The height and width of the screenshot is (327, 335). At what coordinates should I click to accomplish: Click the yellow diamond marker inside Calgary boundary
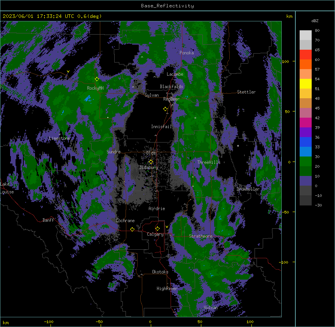tap(157, 229)
